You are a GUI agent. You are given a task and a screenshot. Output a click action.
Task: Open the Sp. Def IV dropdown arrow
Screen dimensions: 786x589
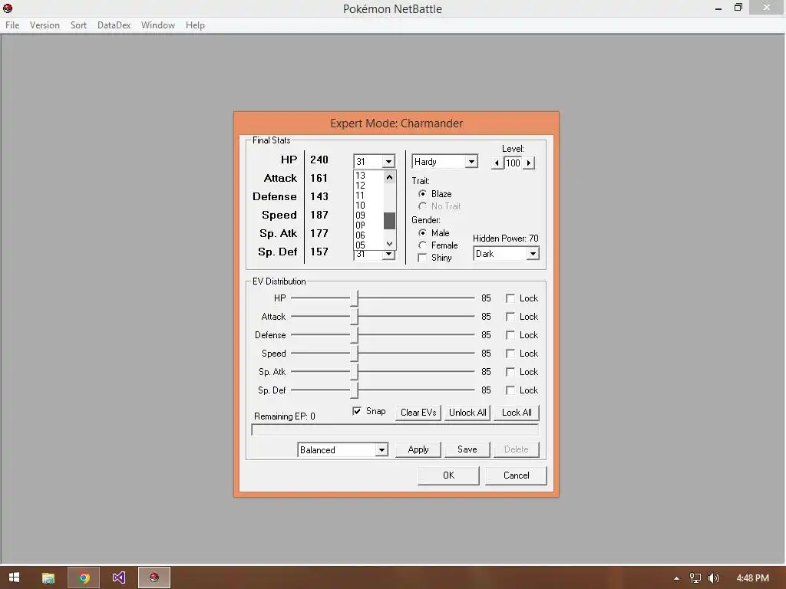tap(388, 255)
